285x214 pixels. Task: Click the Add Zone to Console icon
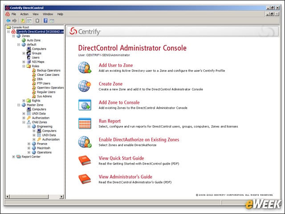[85, 105]
